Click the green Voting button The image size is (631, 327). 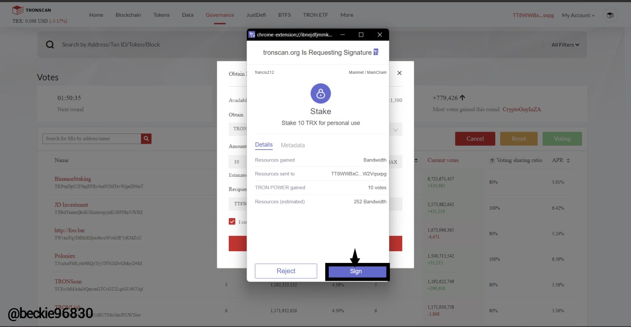click(x=562, y=139)
